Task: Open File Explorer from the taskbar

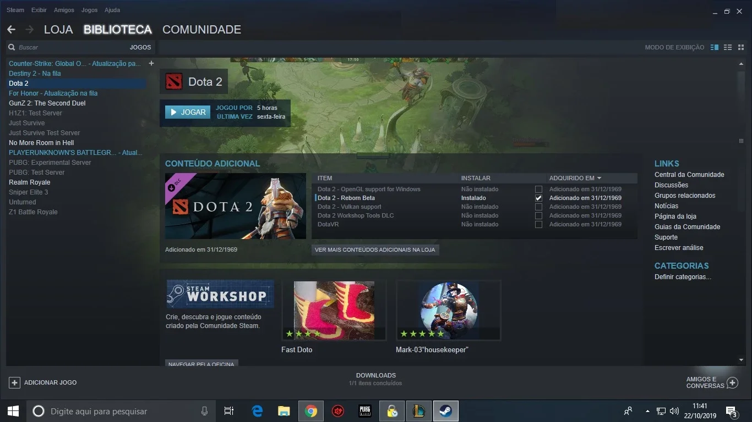Action: click(284, 411)
